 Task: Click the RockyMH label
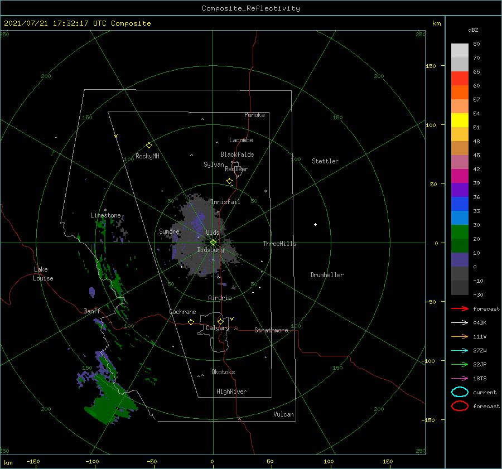[147, 156]
